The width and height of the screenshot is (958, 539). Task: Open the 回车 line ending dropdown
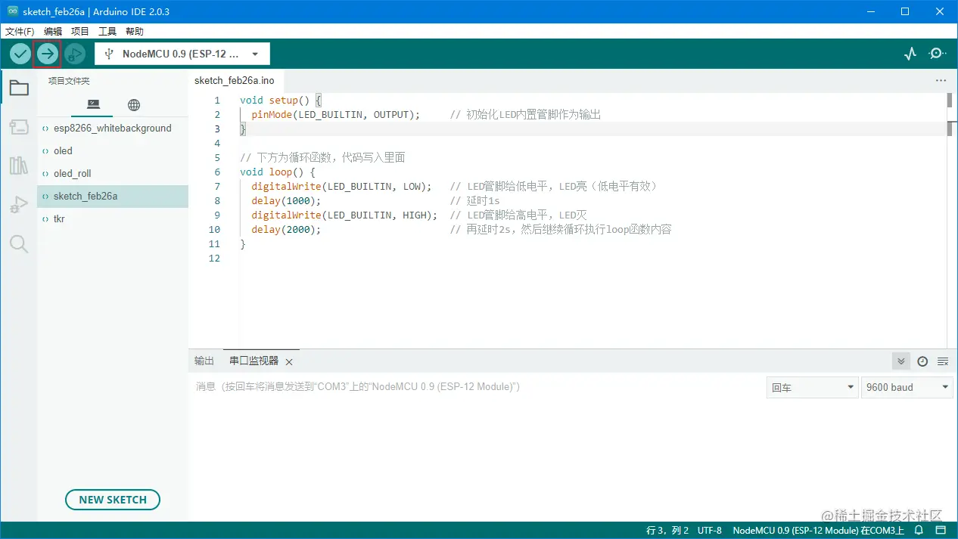tap(812, 387)
